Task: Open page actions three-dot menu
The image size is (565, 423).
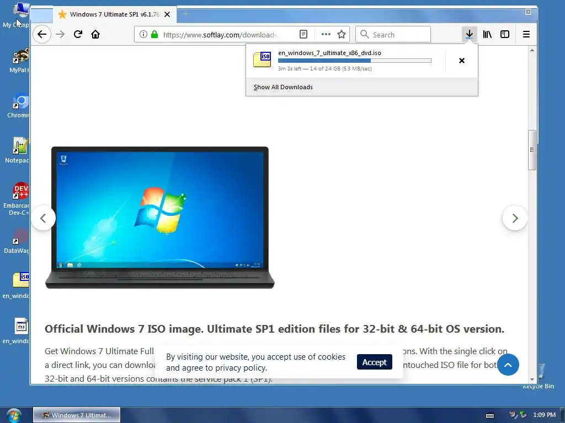Action: click(x=326, y=35)
